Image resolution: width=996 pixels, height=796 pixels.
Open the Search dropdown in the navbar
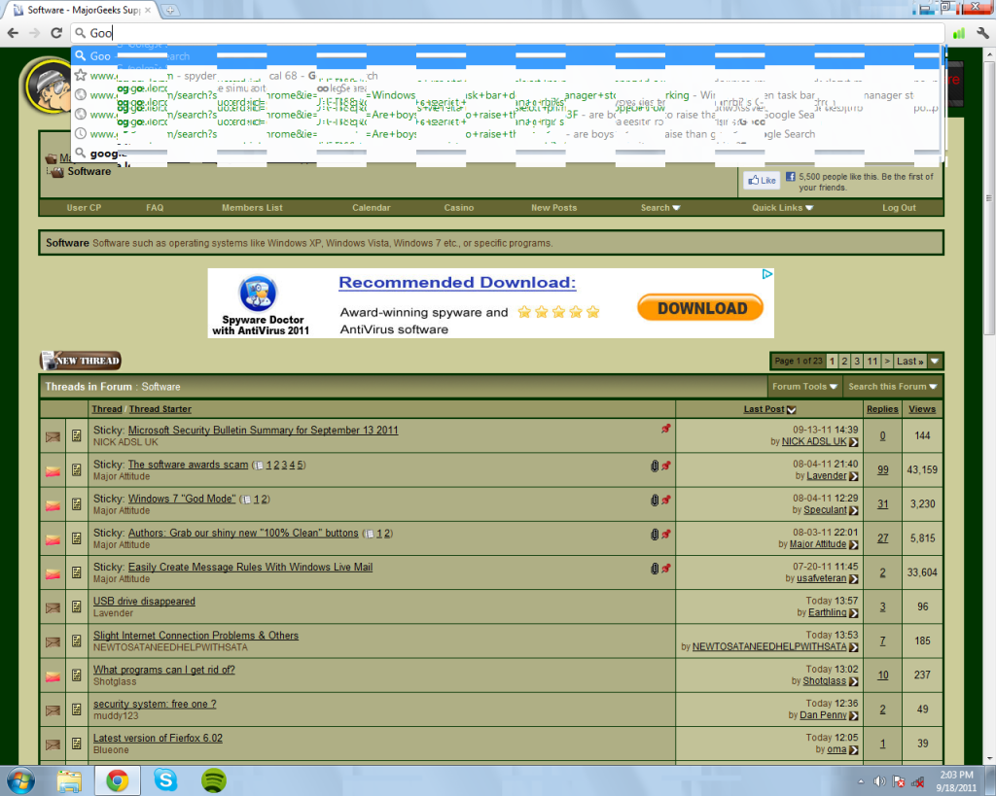coord(659,208)
